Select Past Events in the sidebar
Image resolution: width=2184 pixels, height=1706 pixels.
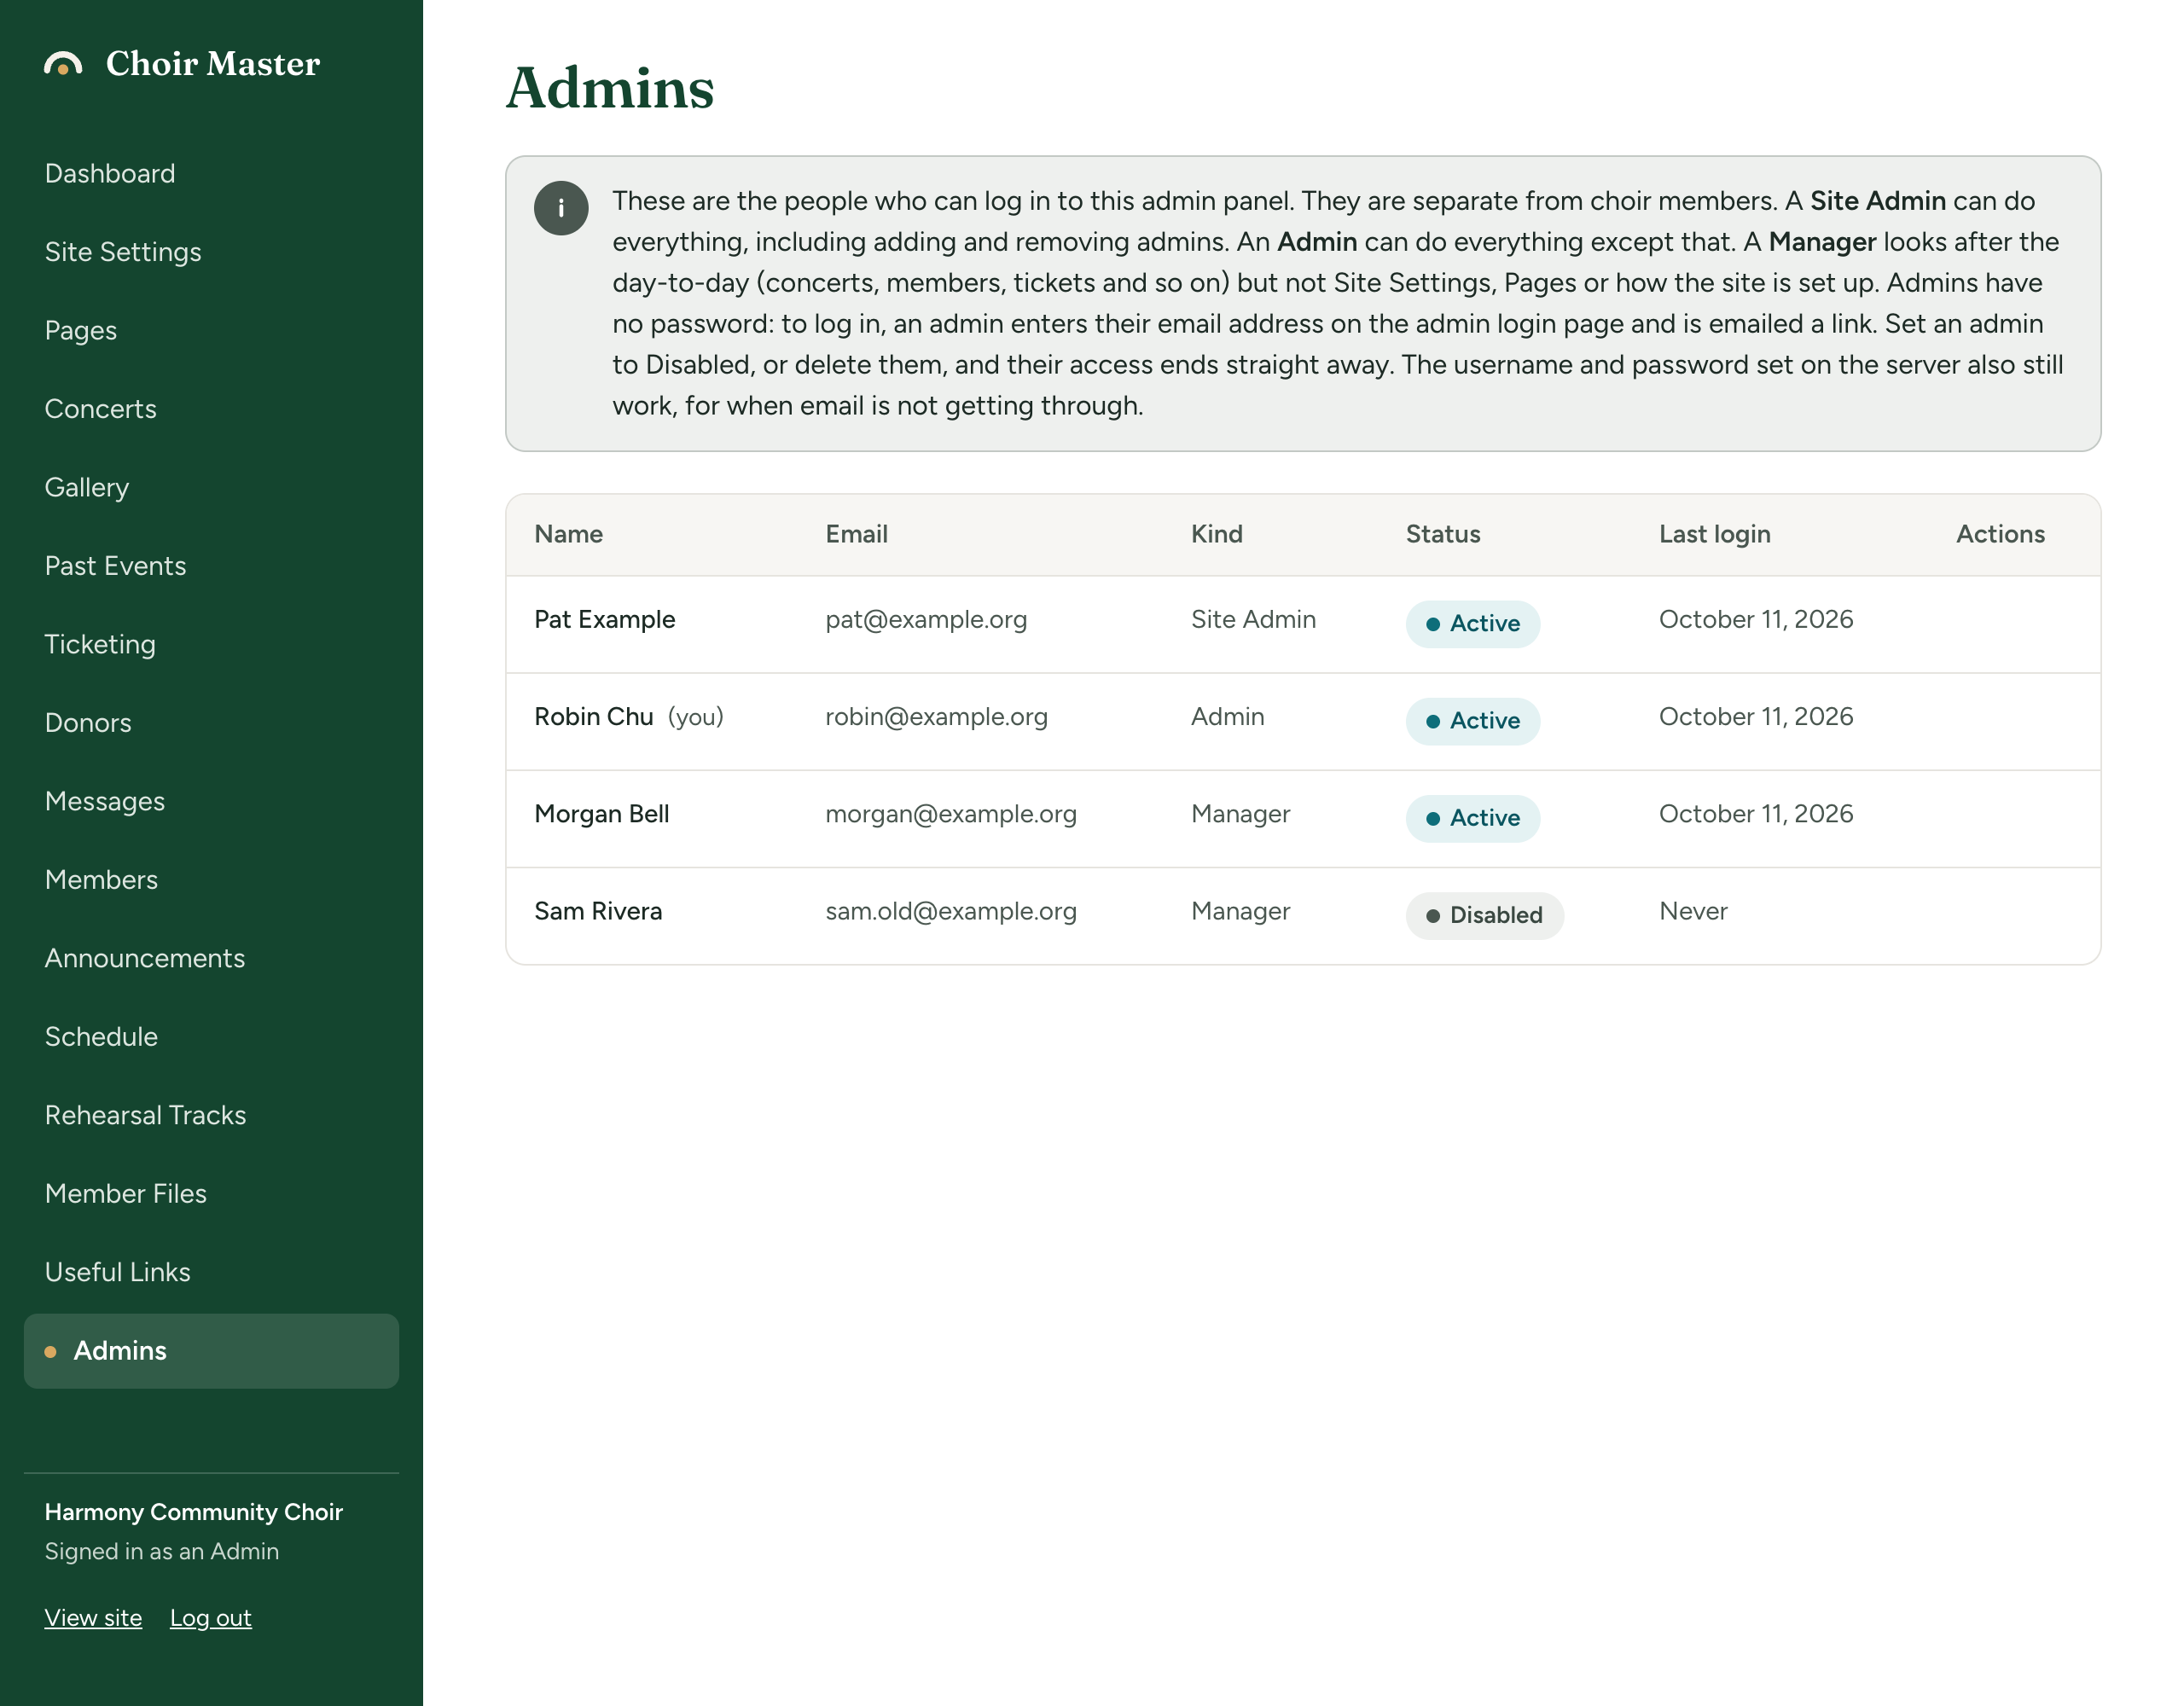116,566
